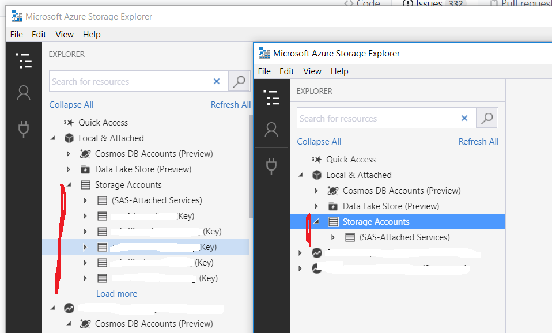The height and width of the screenshot is (333, 552).
Task: Click Local & Attached cube icon, front window
Action: point(317,175)
